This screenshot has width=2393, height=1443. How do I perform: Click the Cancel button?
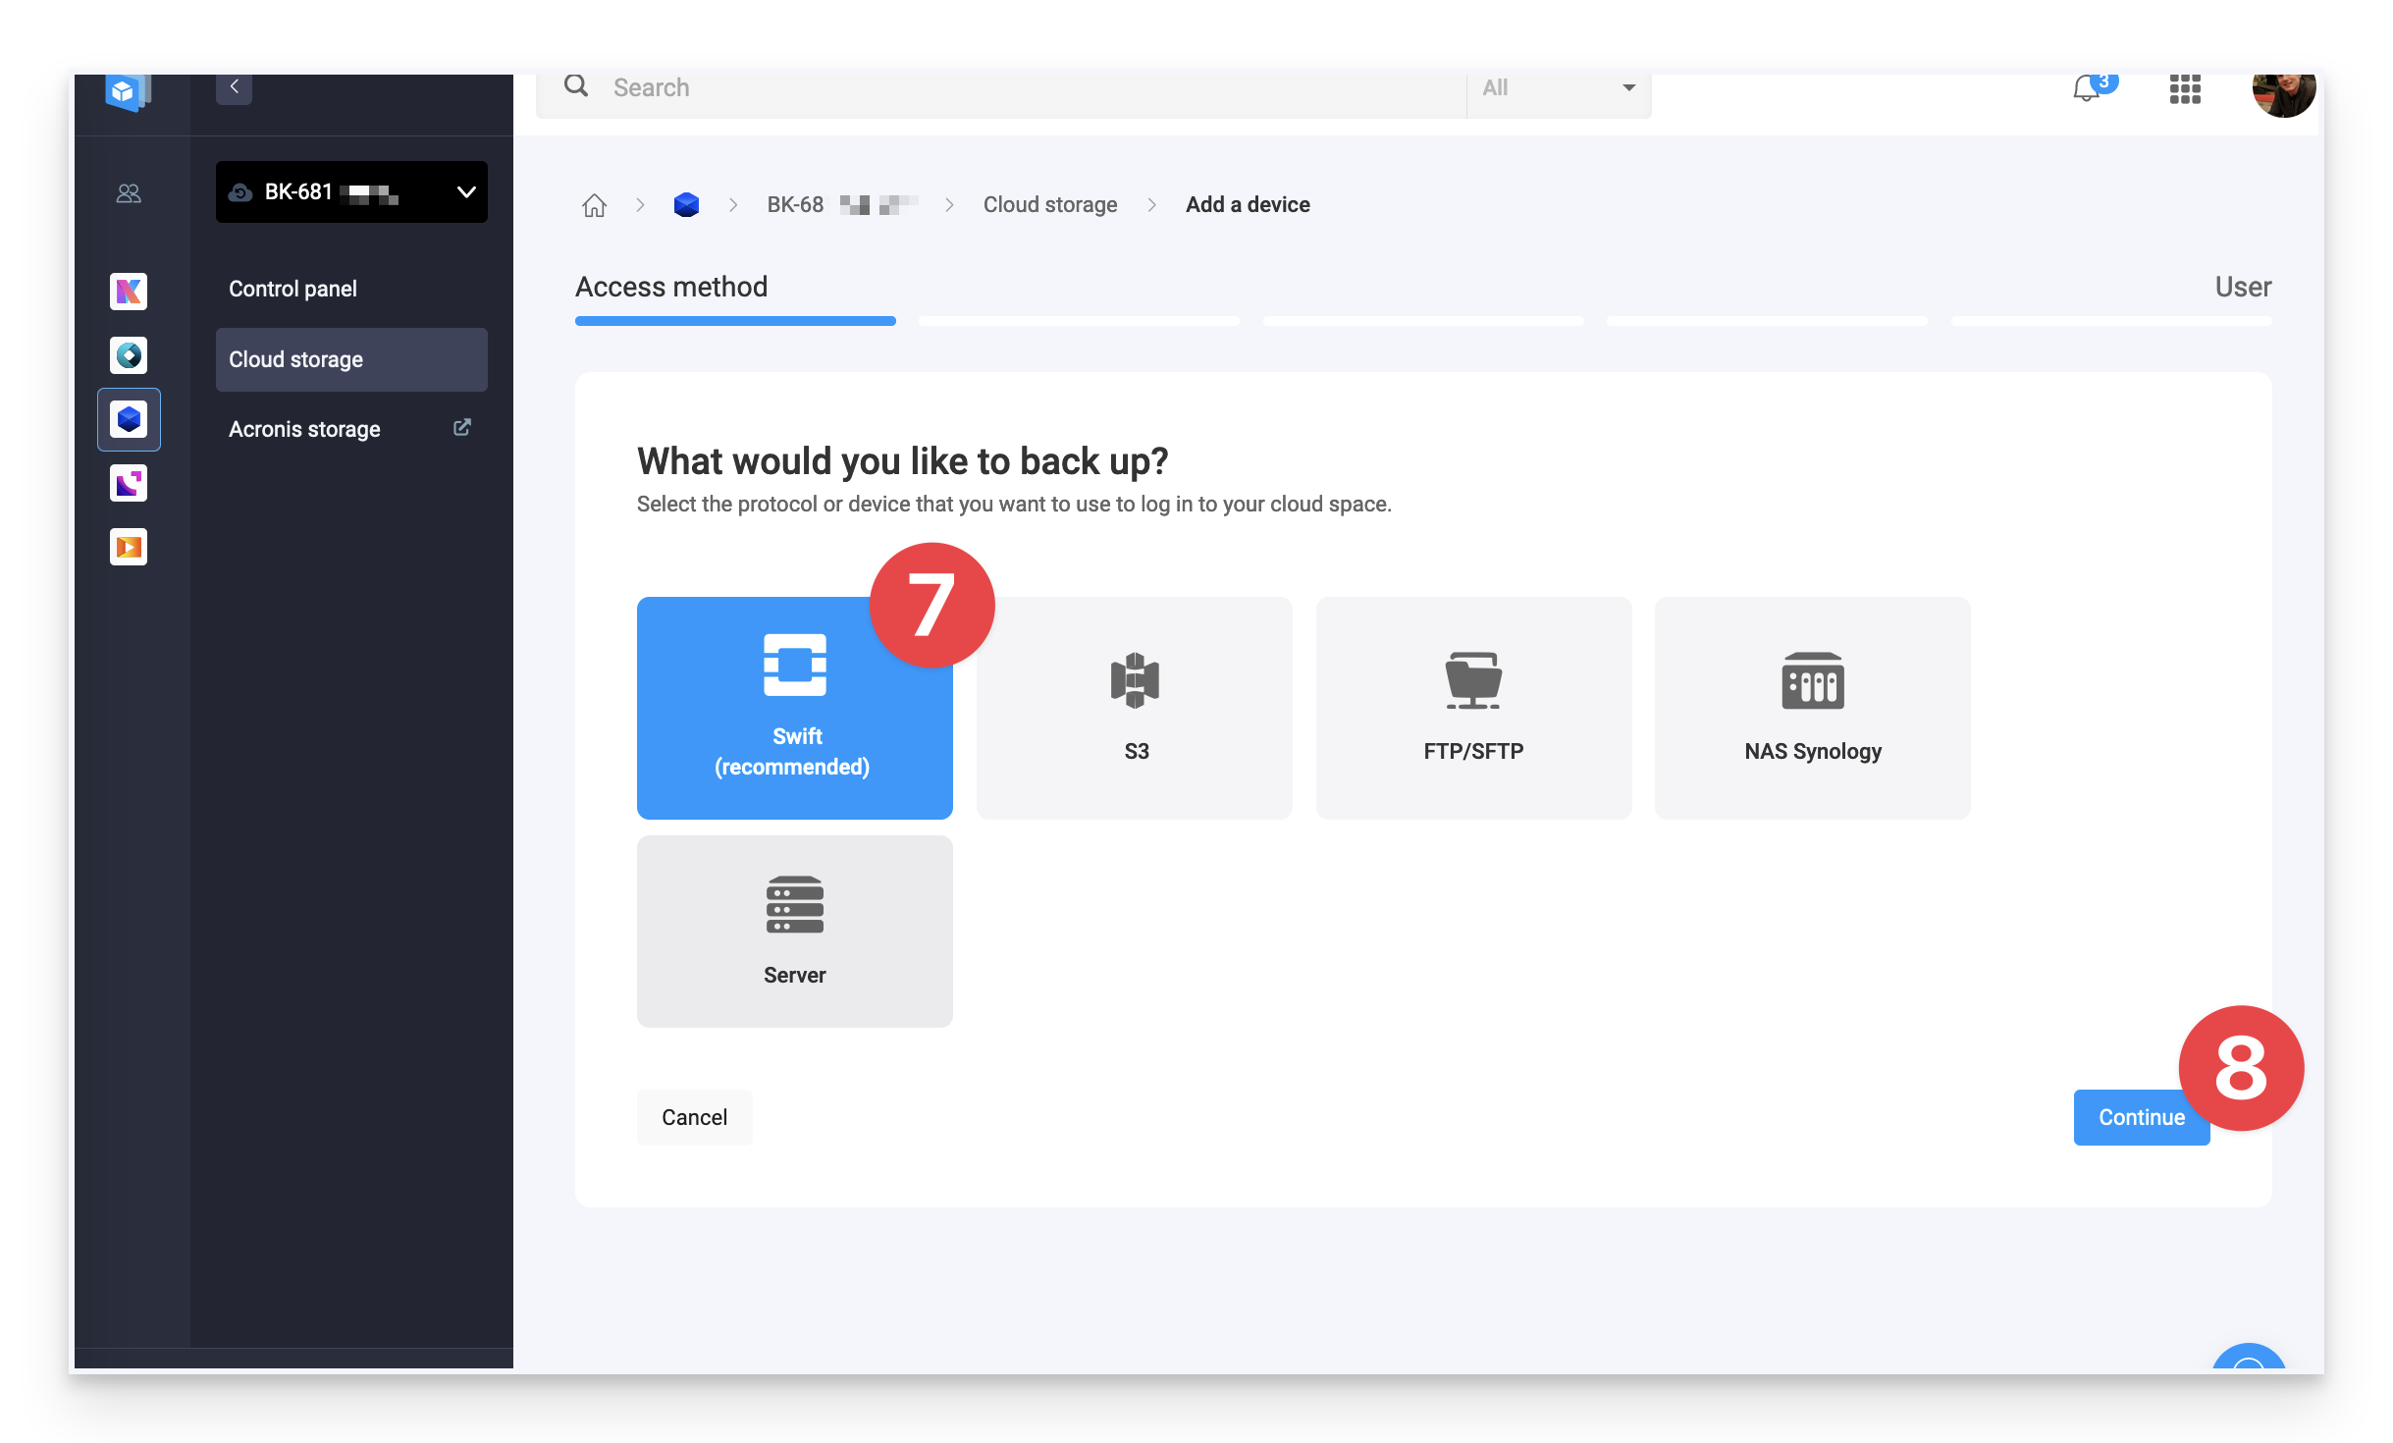[x=694, y=1117]
